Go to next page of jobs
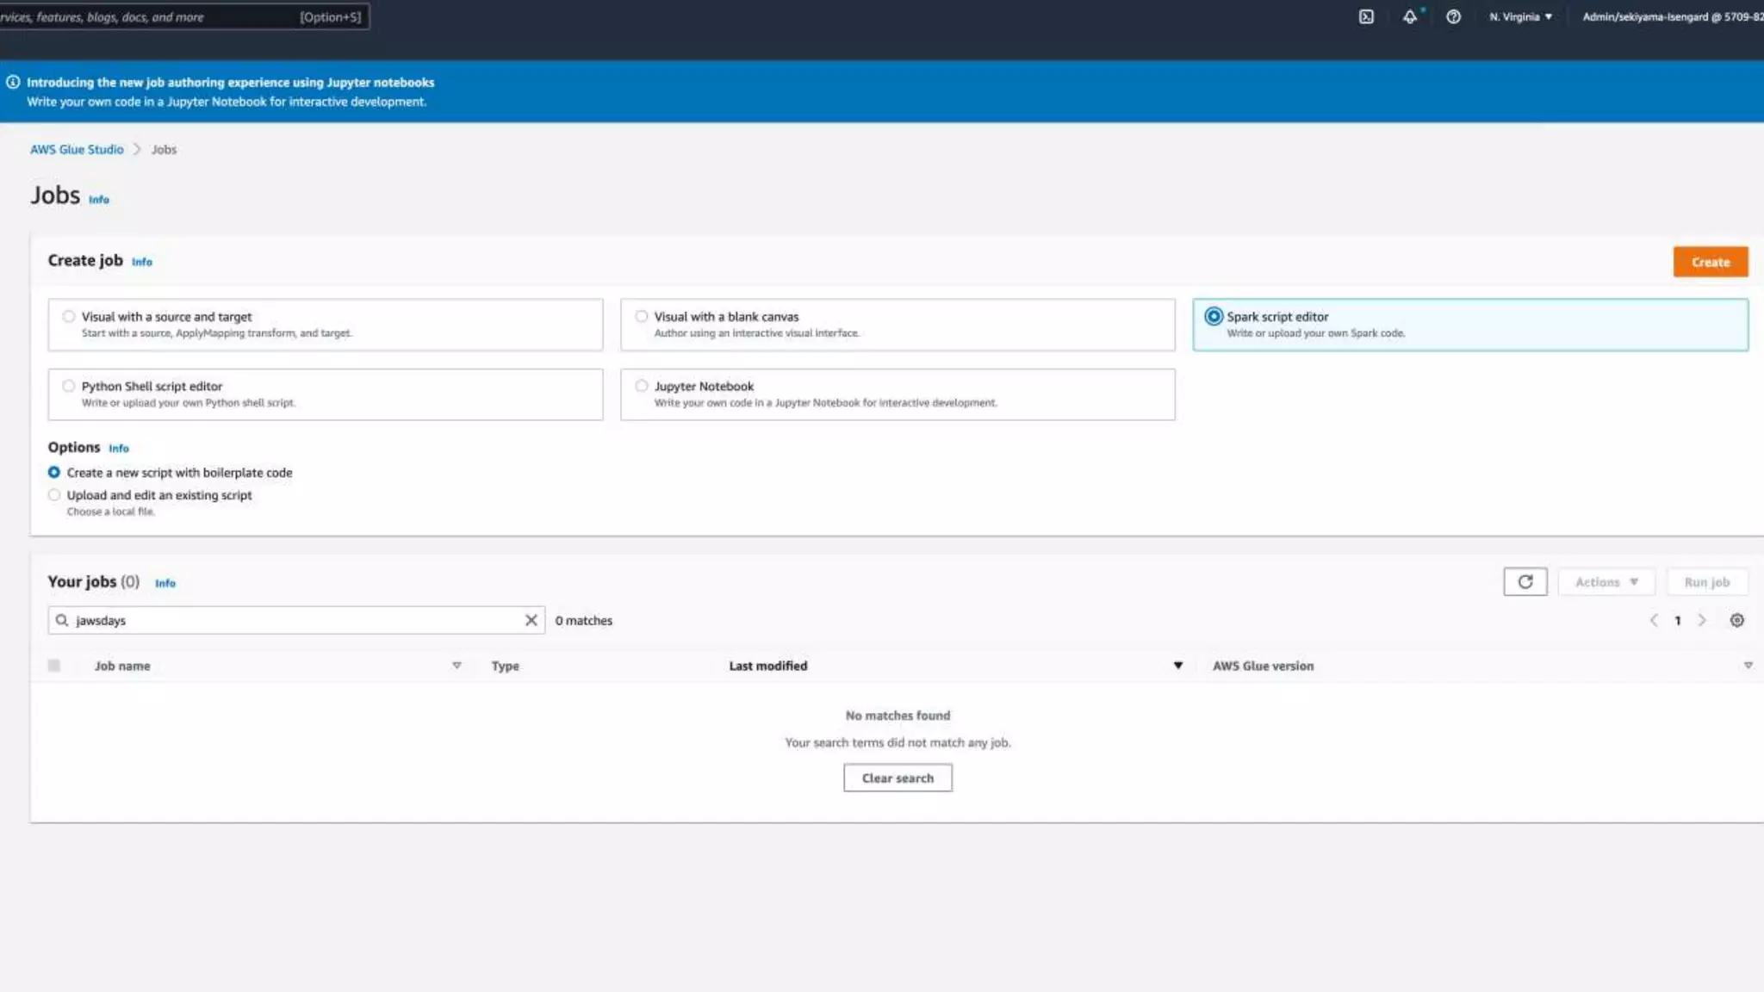This screenshot has height=992, width=1764. coord(1702,620)
